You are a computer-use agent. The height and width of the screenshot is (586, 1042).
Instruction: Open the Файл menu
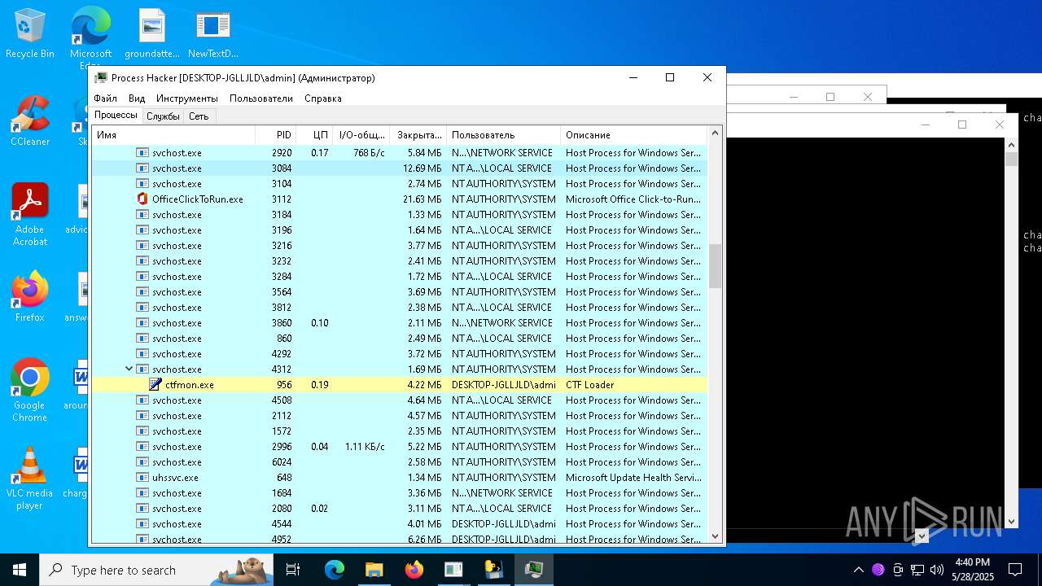[x=105, y=98]
